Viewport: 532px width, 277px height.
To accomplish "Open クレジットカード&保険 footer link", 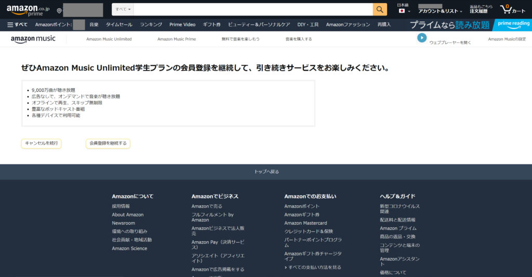I will pyautogui.click(x=309, y=232).
